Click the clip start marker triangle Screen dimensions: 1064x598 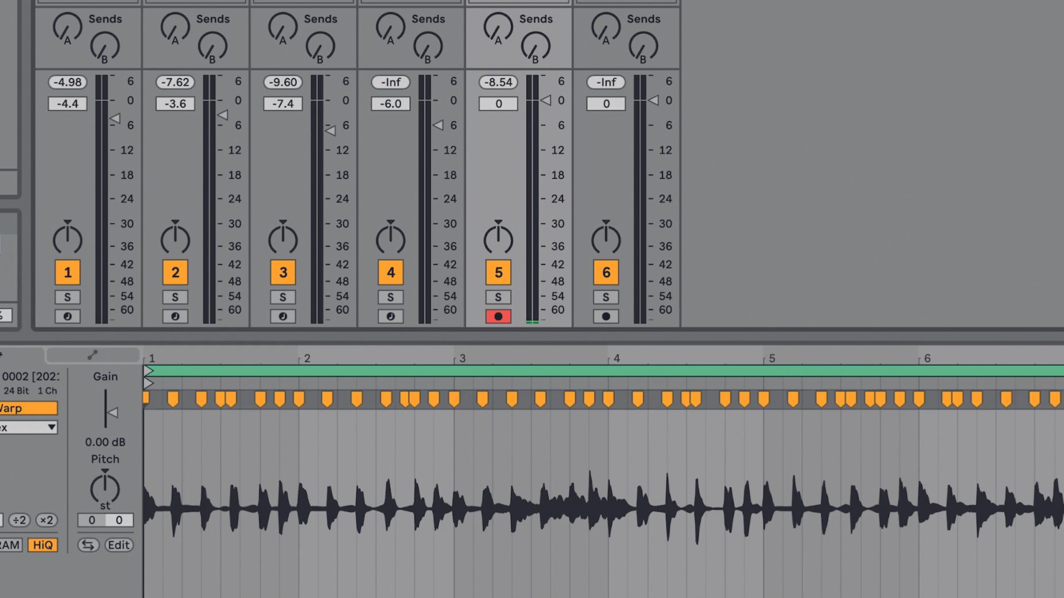pyautogui.click(x=149, y=383)
